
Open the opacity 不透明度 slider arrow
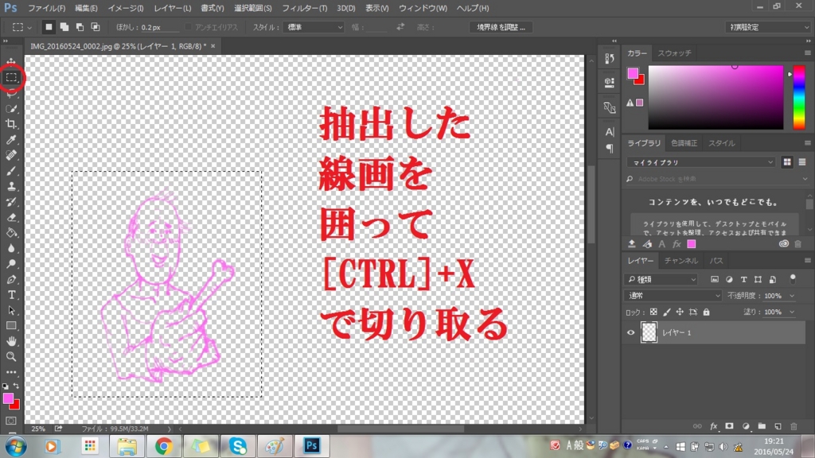792,296
